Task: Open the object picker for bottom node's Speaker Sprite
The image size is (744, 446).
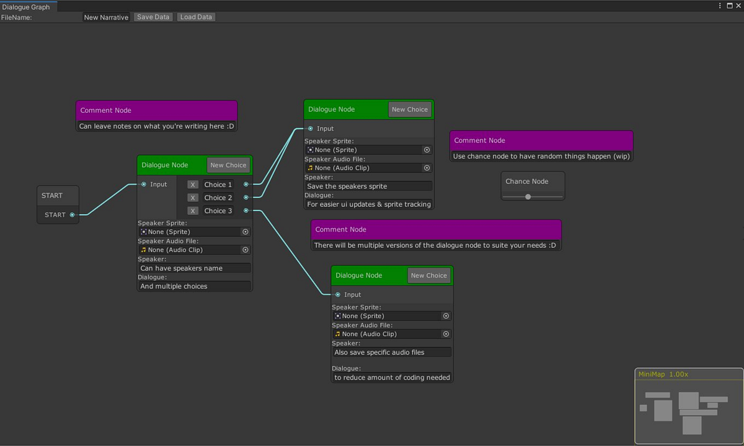Action: (x=446, y=316)
